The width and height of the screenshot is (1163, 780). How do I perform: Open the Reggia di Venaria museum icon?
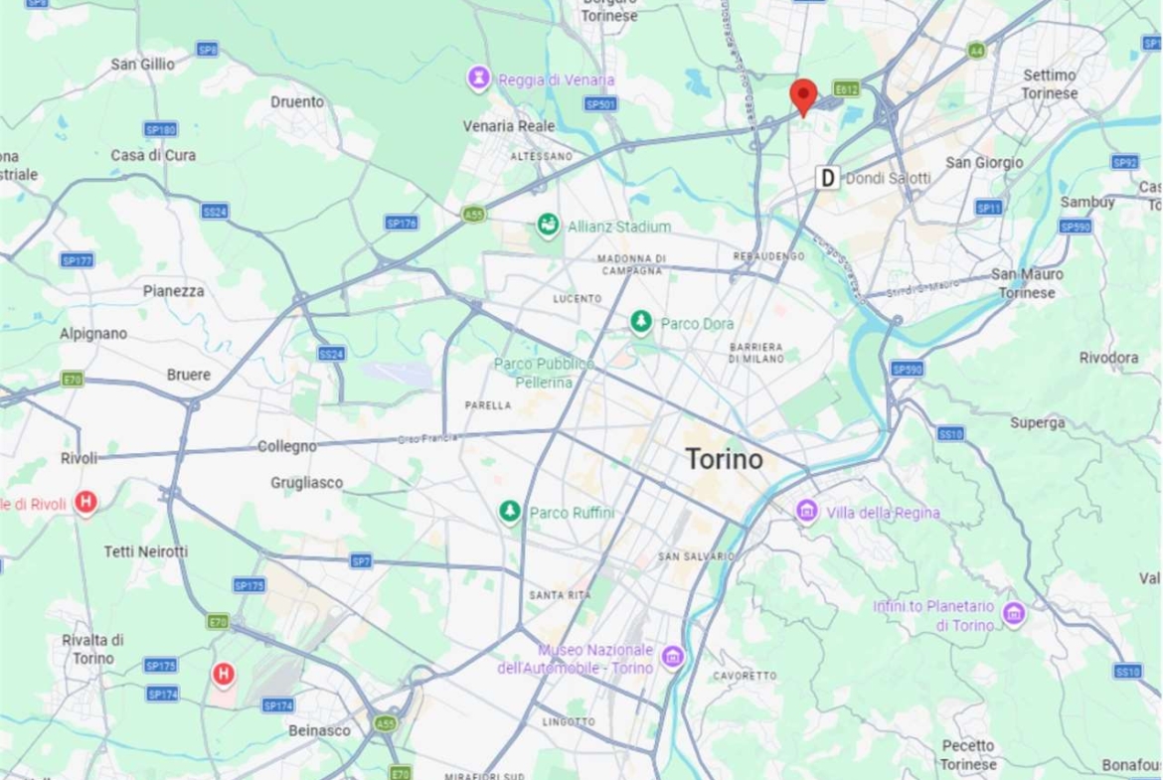pos(478,78)
